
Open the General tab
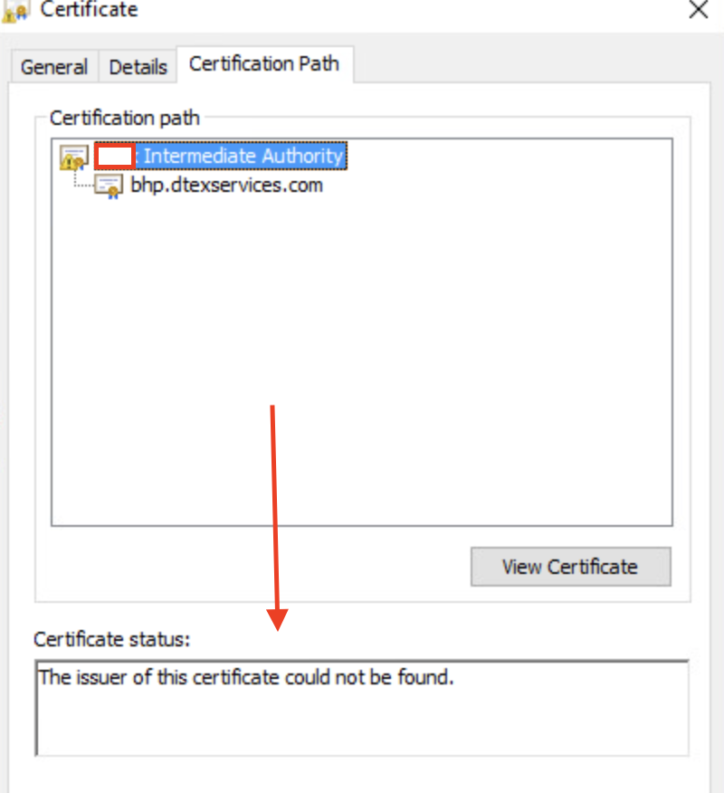[52, 66]
